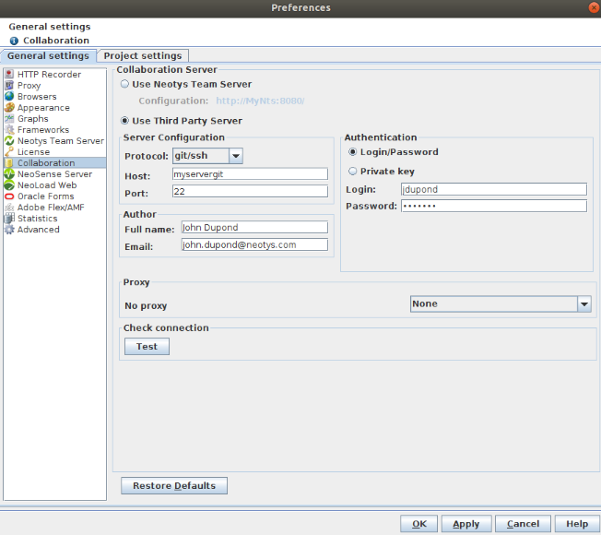601x535 pixels.
Task: Open the Oracle Forms icon
Action: (9, 196)
